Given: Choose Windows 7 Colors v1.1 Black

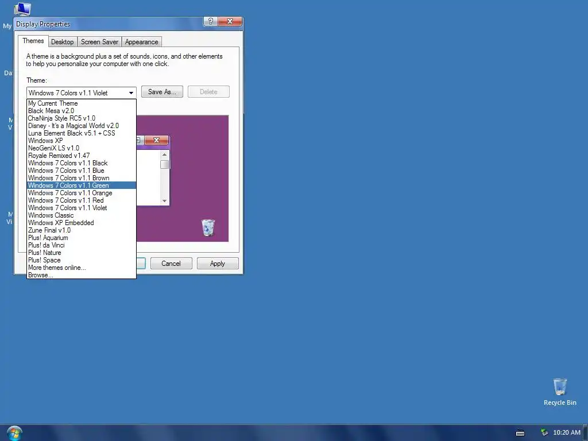Looking at the screenshot, I should point(82,163).
